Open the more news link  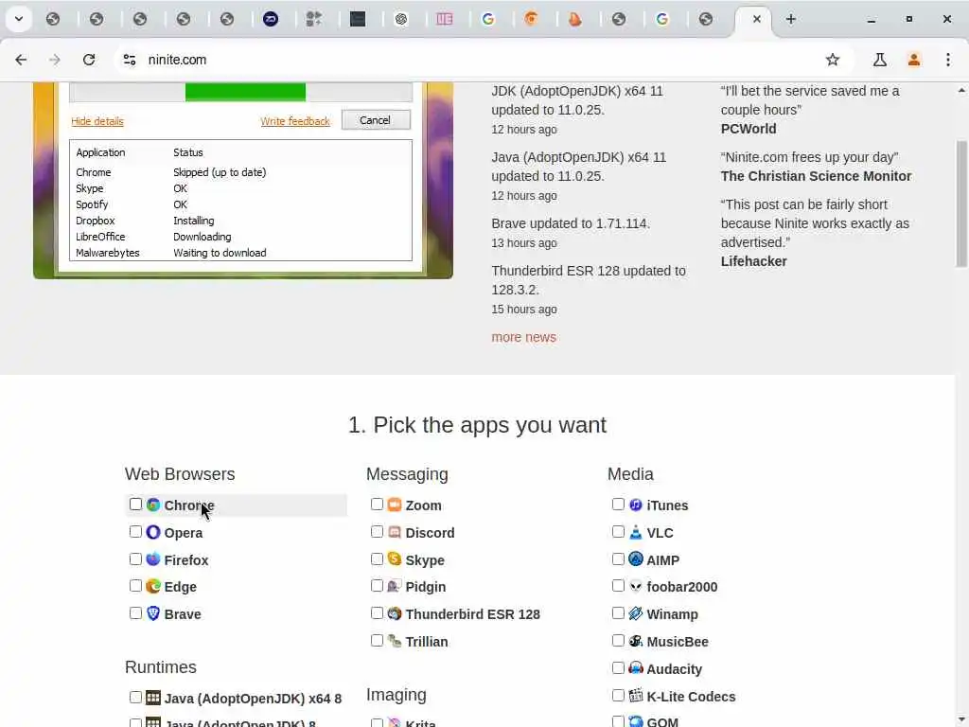tap(523, 337)
